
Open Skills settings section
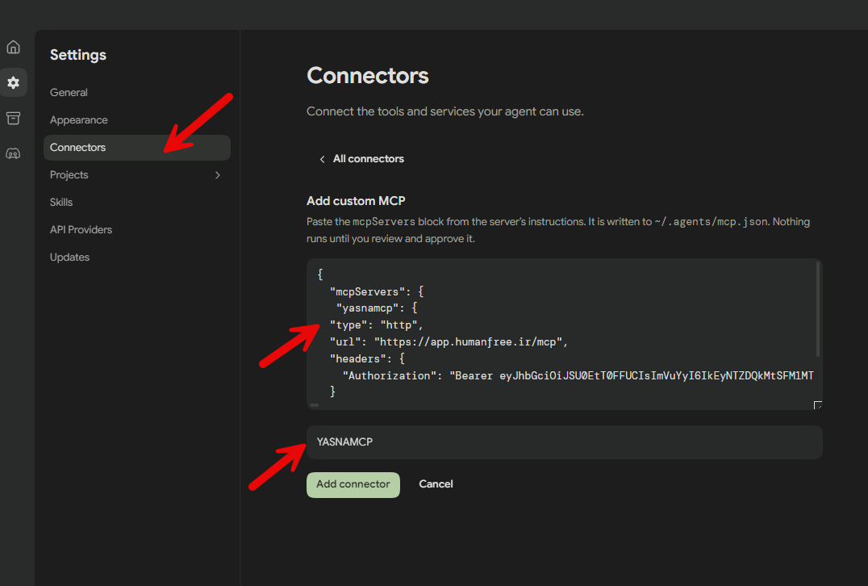61,202
